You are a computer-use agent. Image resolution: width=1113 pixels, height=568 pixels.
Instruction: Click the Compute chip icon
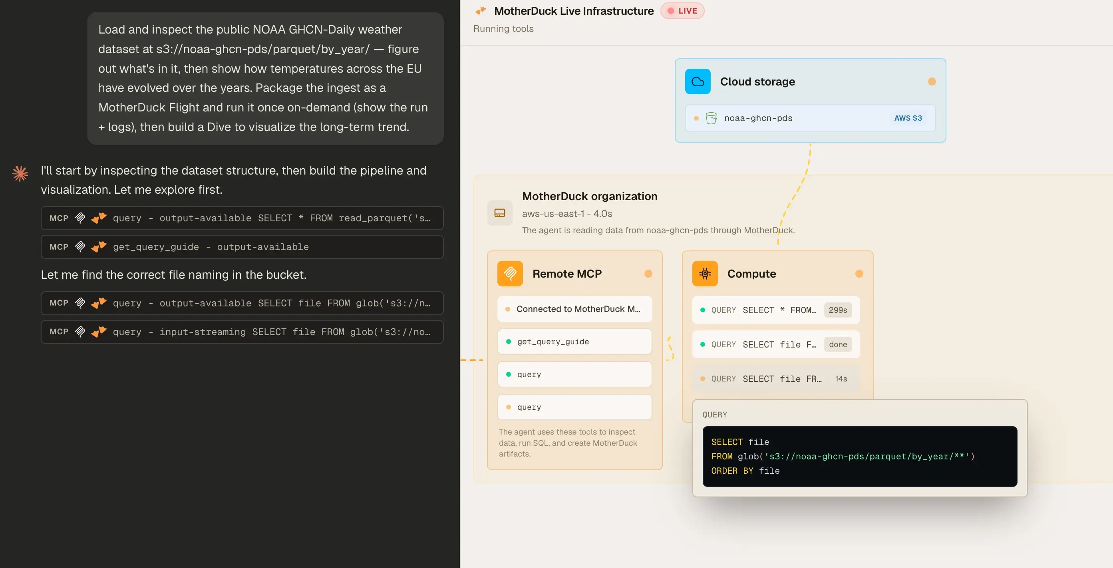705,274
